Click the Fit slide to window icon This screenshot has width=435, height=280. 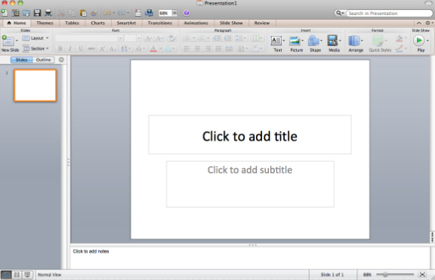(x=422, y=275)
